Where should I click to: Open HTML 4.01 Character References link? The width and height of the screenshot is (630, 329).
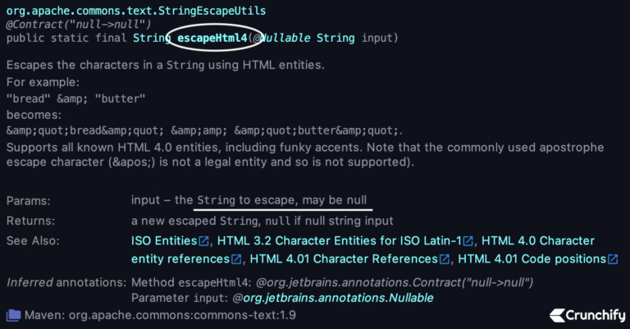tap(344, 258)
